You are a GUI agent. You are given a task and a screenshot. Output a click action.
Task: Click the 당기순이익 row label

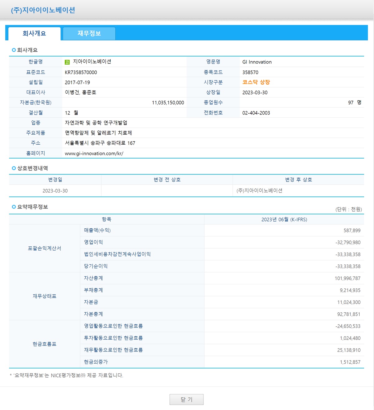96,266
